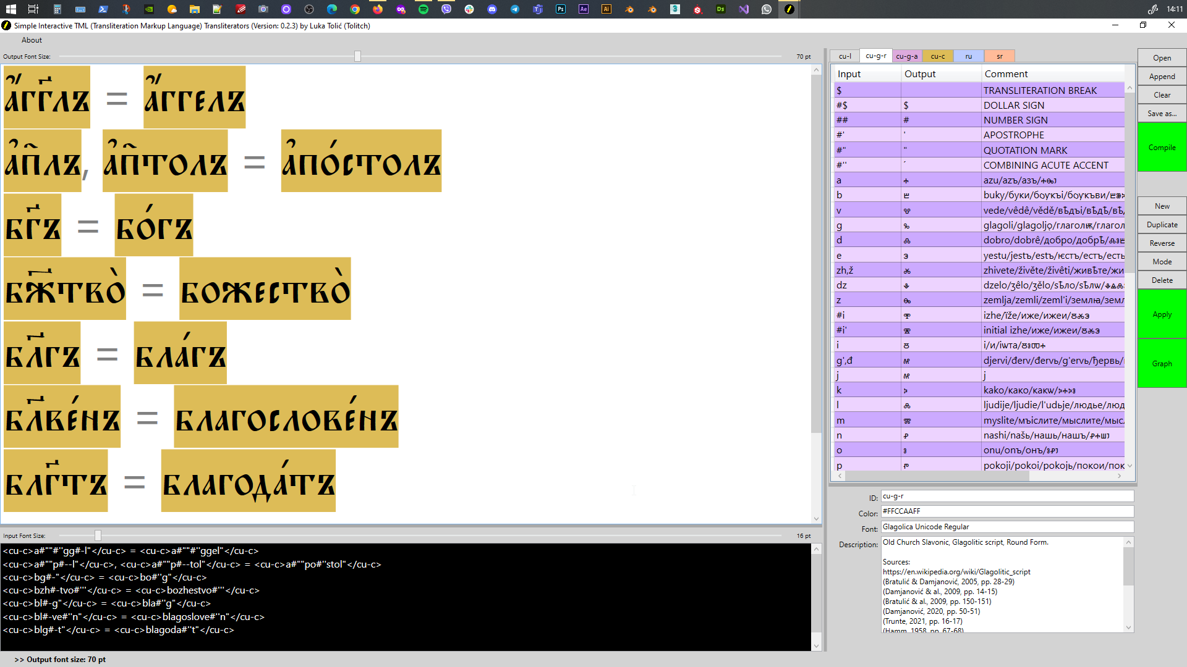Click the Graph button
The width and height of the screenshot is (1187, 667).
coord(1162,364)
